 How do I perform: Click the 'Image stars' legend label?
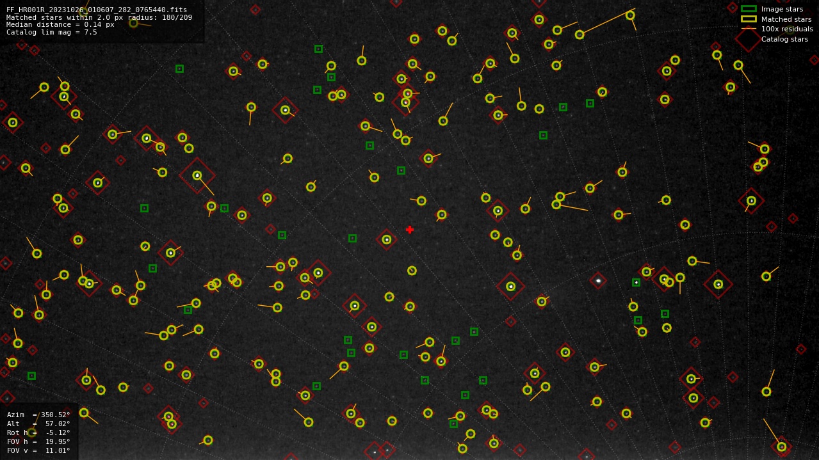tap(782, 9)
